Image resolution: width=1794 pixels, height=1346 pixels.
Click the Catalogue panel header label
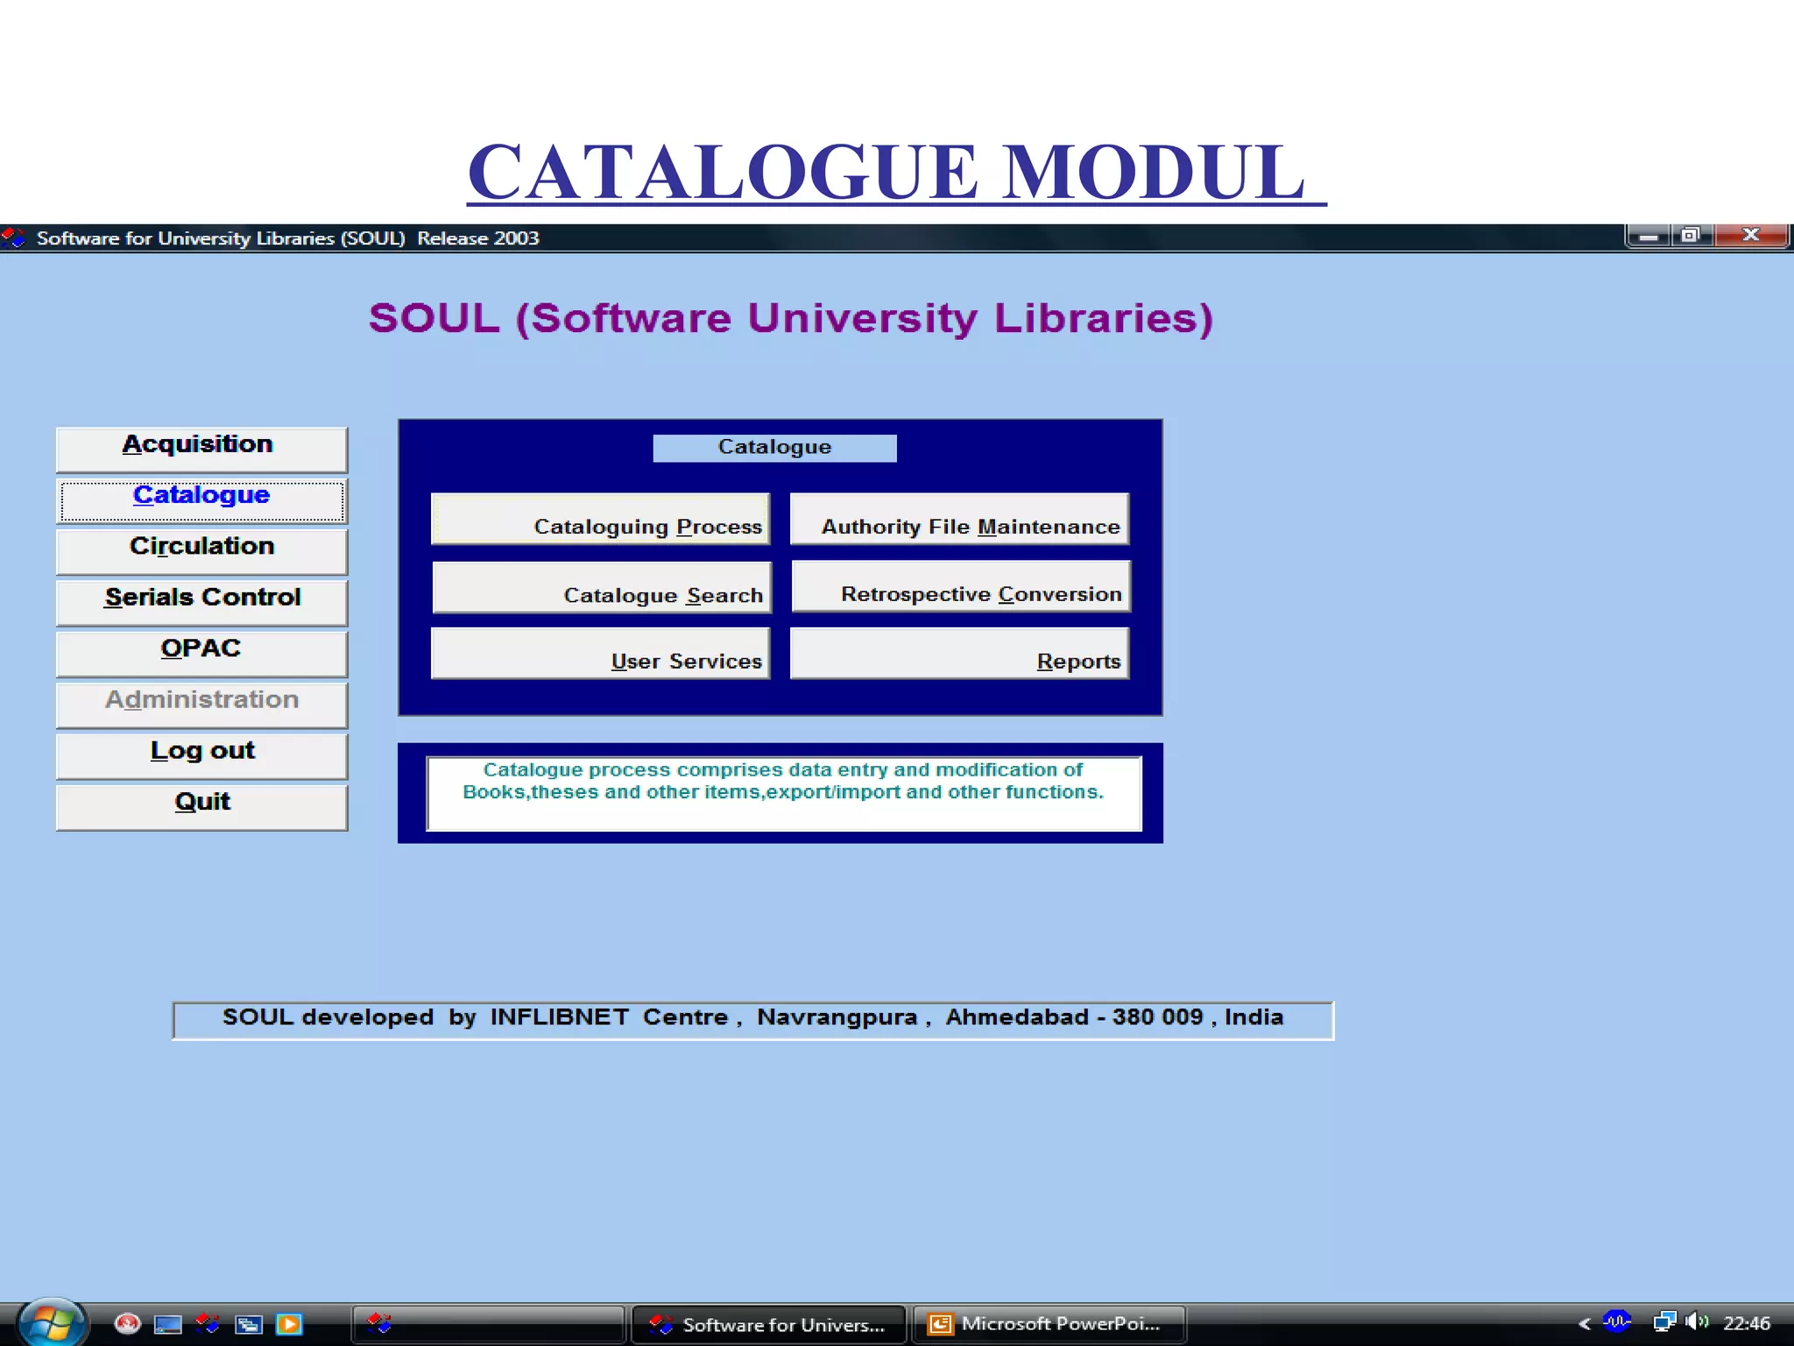point(774,448)
